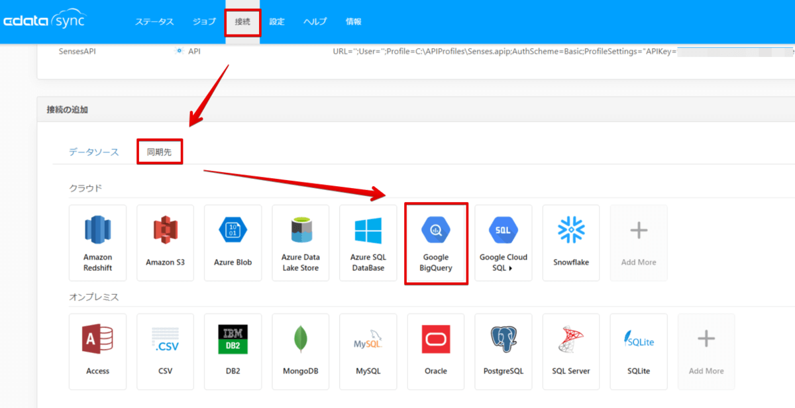Click the 接続の追加 panel header

pyautogui.click(x=416, y=109)
